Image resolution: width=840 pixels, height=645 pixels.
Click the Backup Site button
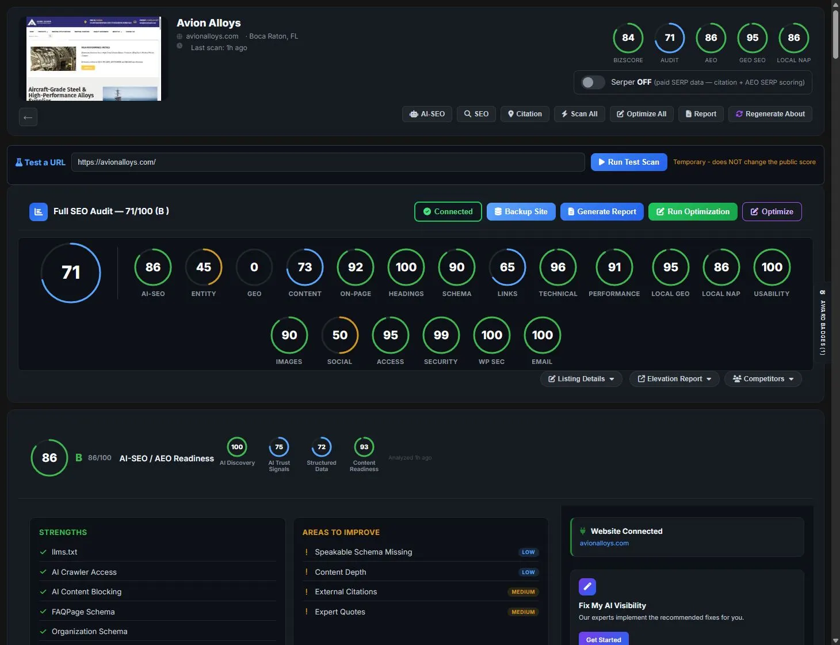521,212
